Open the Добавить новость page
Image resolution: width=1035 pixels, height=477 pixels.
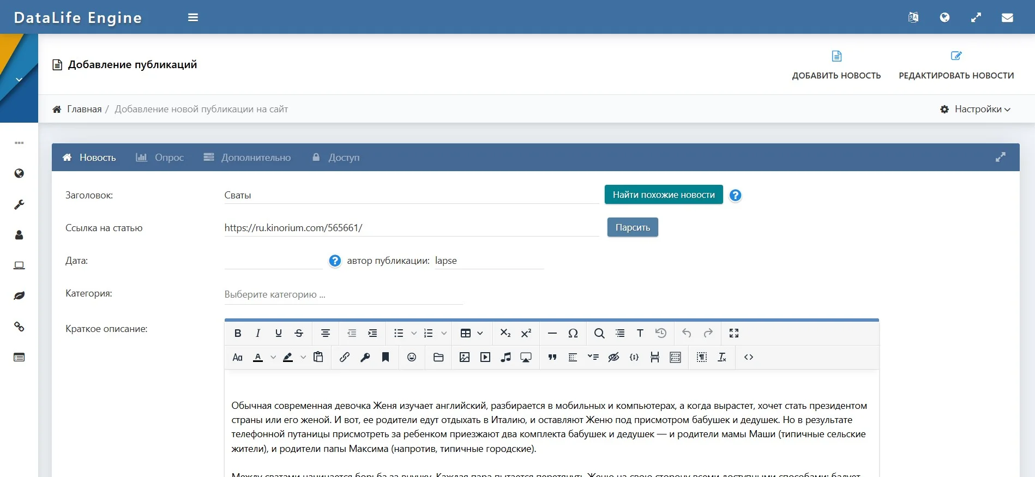tap(837, 65)
